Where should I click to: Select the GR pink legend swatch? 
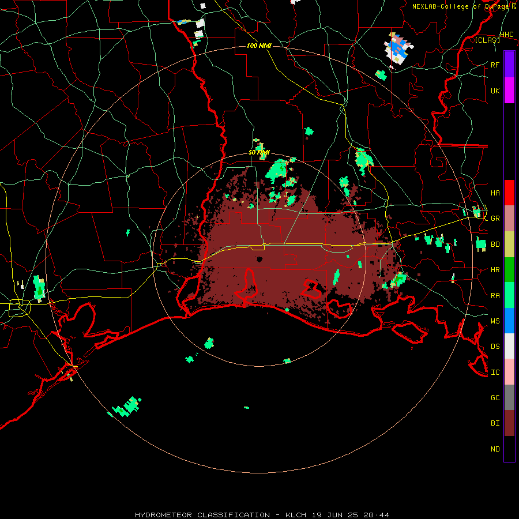[x=509, y=219]
